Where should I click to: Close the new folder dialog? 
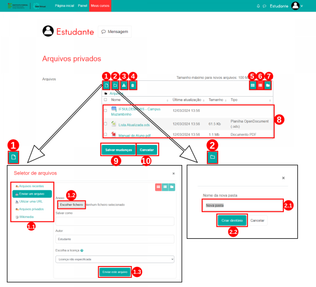tap(283, 178)
